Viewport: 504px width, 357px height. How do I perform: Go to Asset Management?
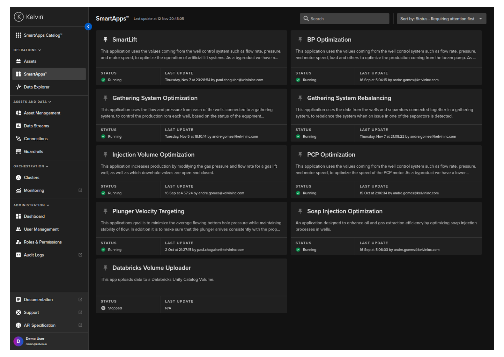point(42,113)
